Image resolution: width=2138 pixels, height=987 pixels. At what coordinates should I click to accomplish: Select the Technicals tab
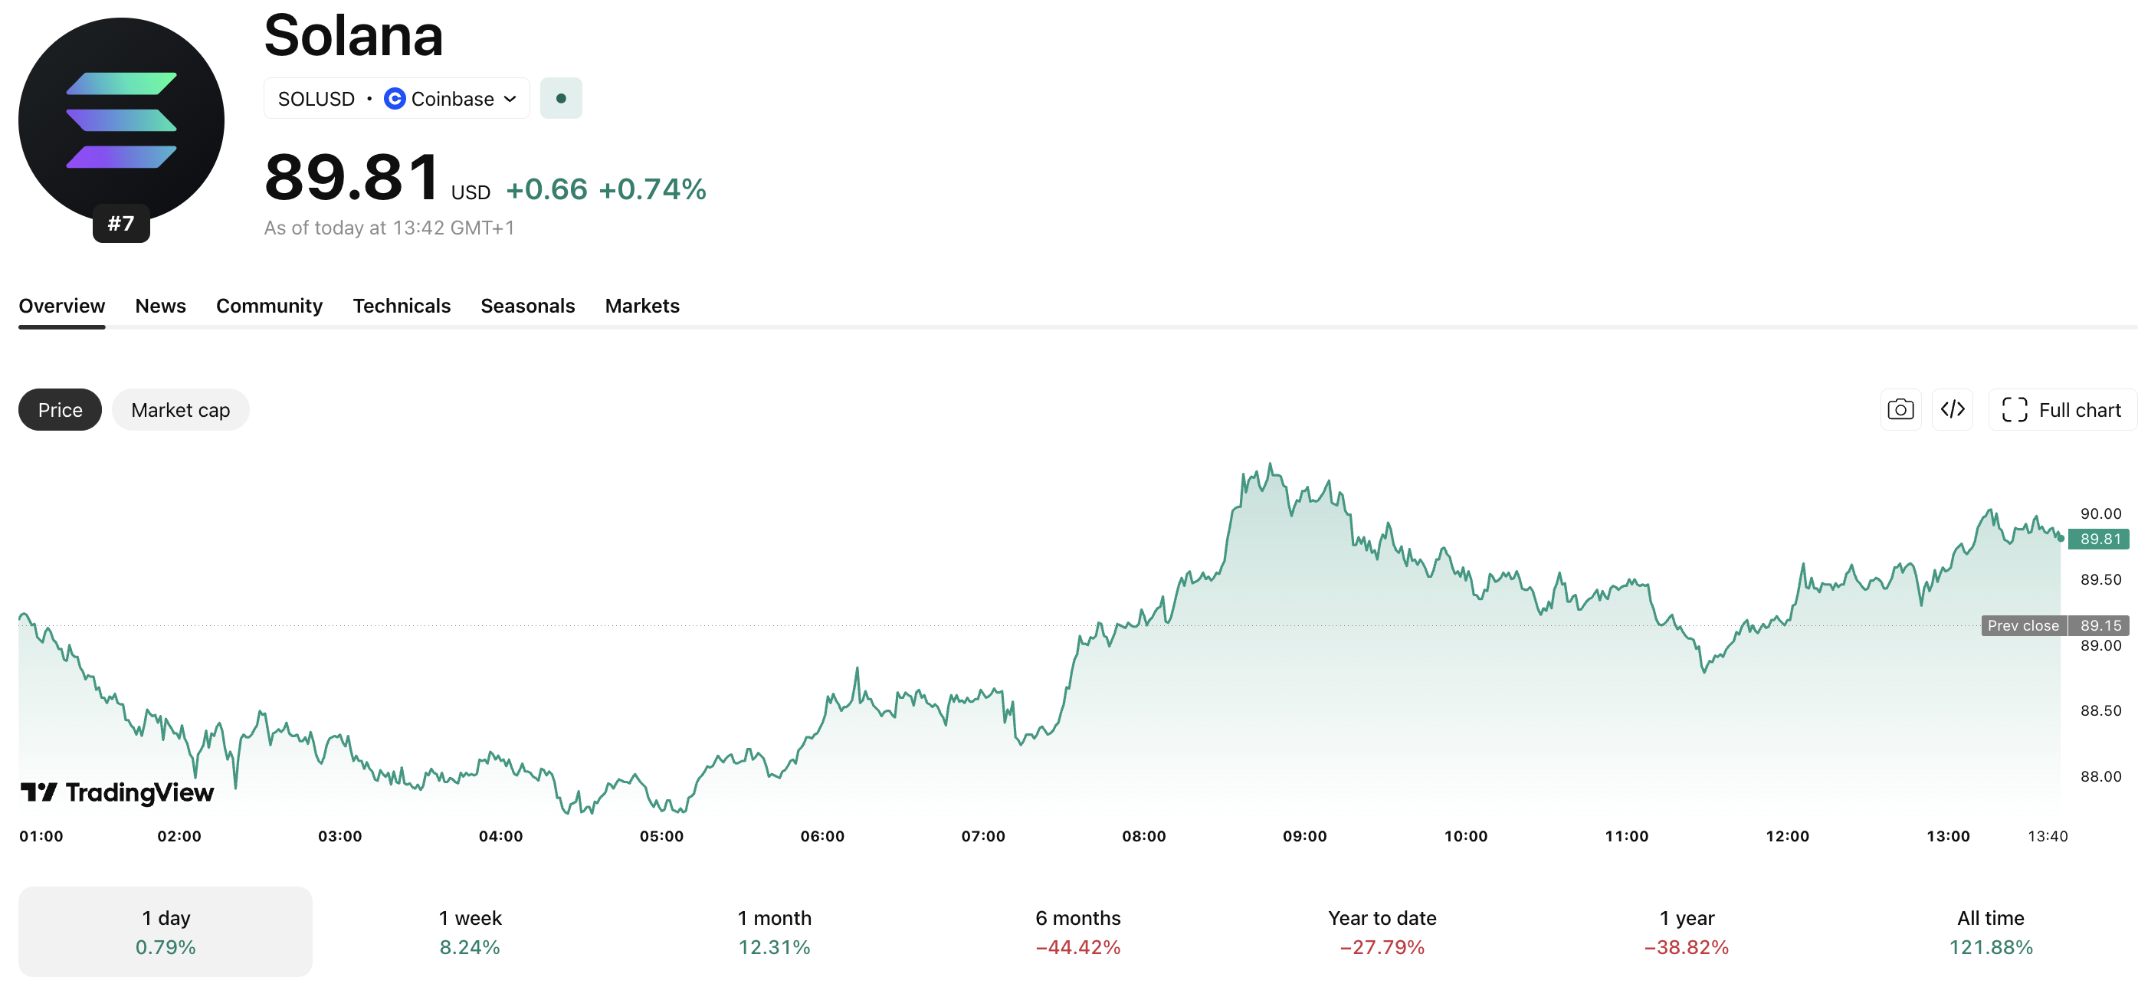(402, 307)
